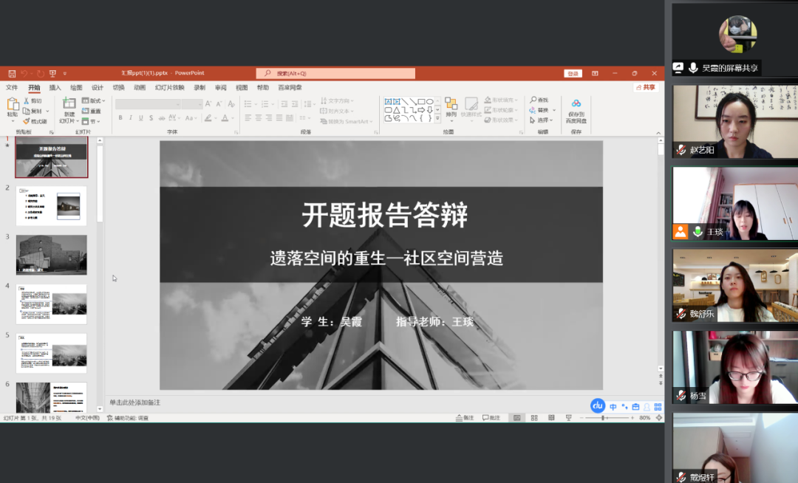Click the Save icon in quick access toolbar
The width and height of the screenshot is (798, 483).
(x=12, y=73)
